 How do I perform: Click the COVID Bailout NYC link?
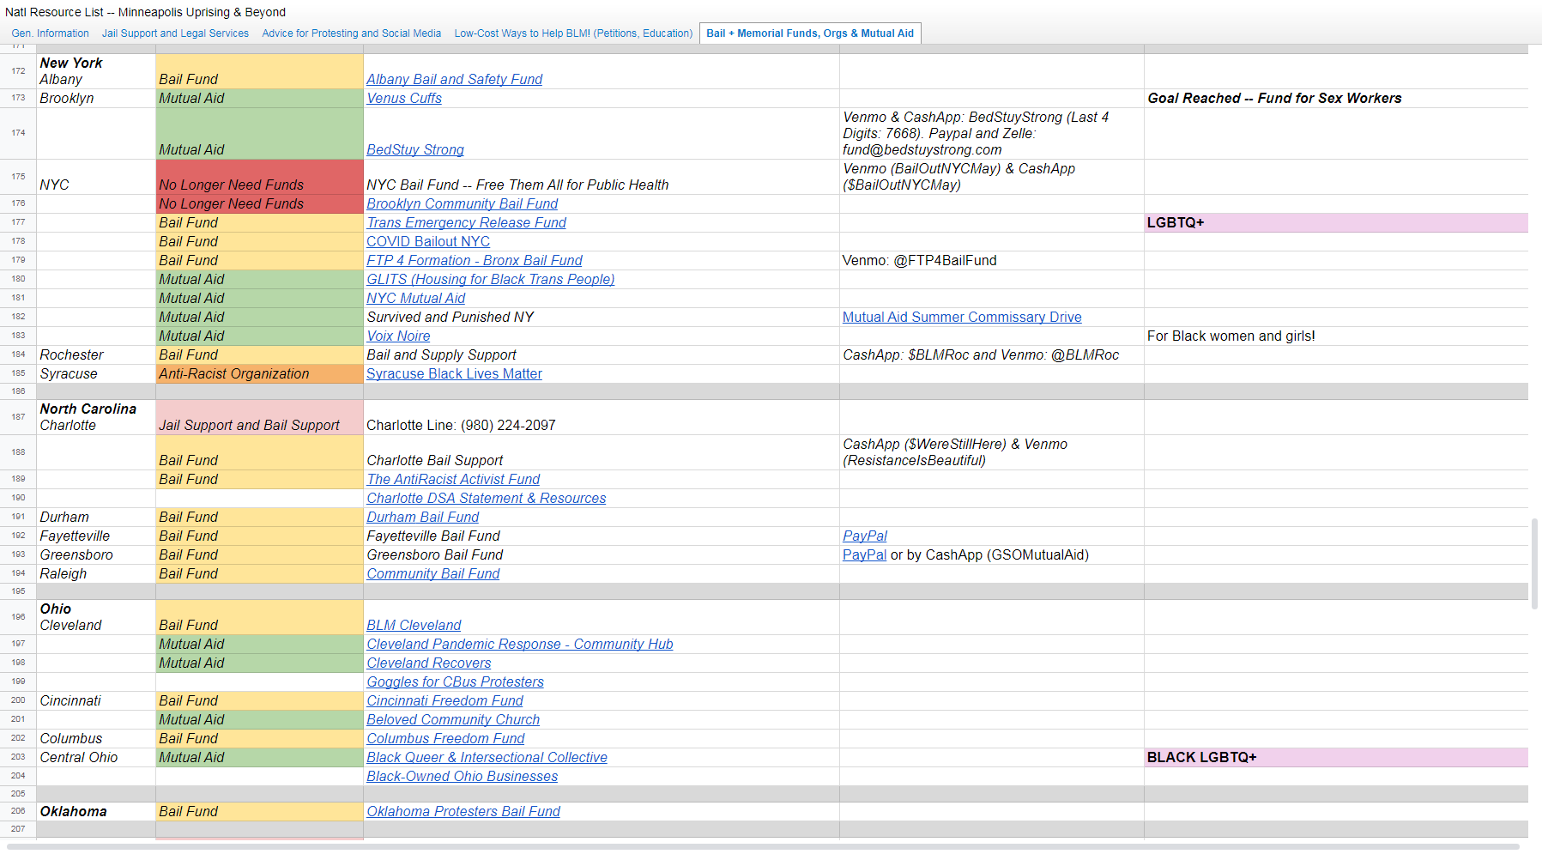[x=428, y=242]
